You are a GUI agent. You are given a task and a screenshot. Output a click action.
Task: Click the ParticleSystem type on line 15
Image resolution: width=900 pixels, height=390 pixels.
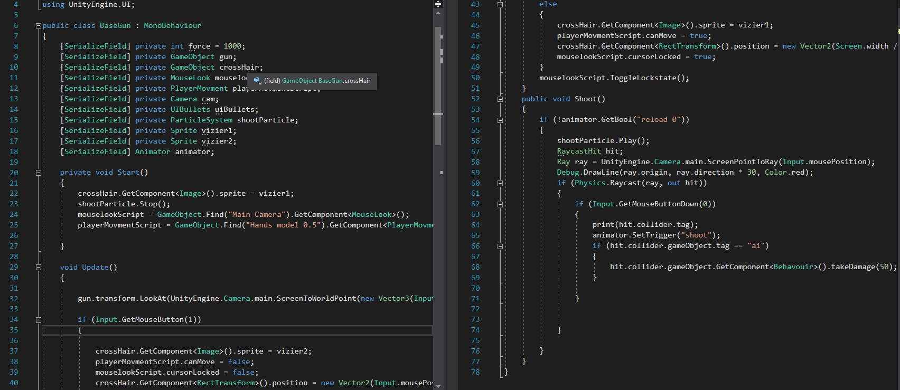pyautogui.click(x=201, y=120)
